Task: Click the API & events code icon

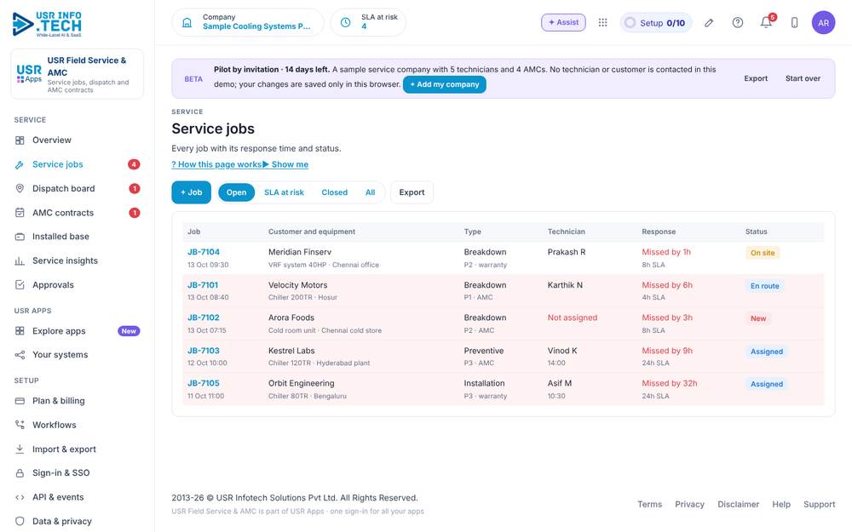Action: [20, 497]
